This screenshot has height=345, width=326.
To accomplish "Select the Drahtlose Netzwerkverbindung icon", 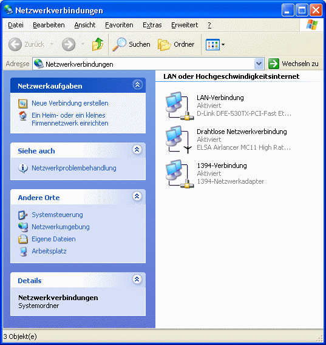I will [179, 139].
